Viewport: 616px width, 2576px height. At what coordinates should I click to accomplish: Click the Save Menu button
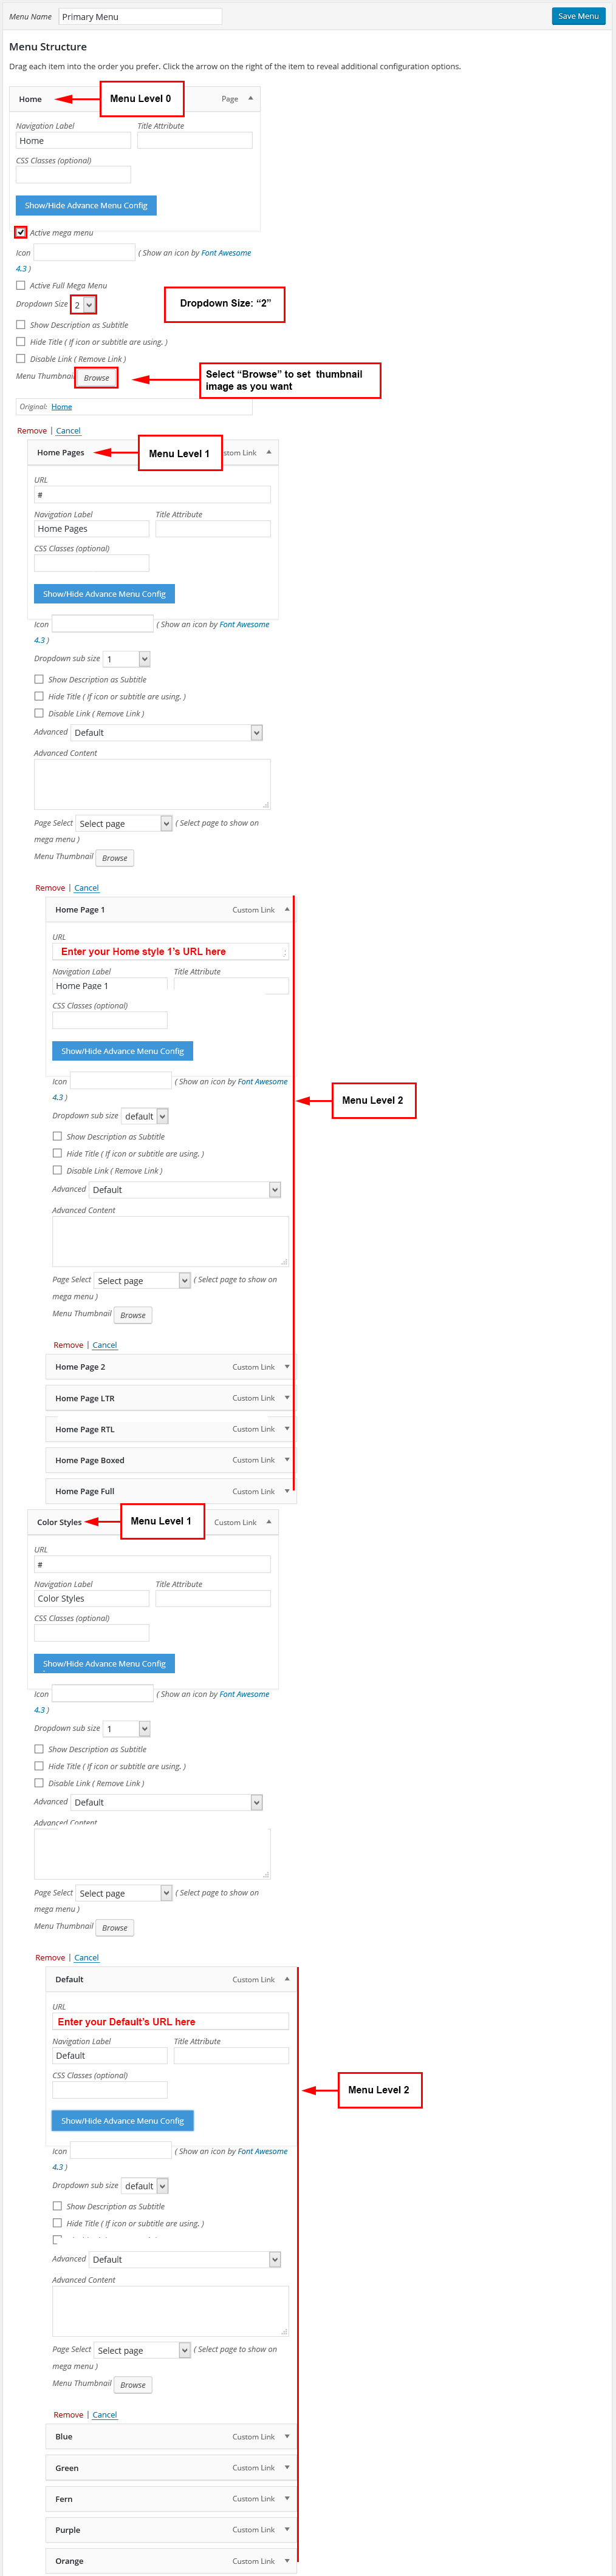(x=578, y=16)
